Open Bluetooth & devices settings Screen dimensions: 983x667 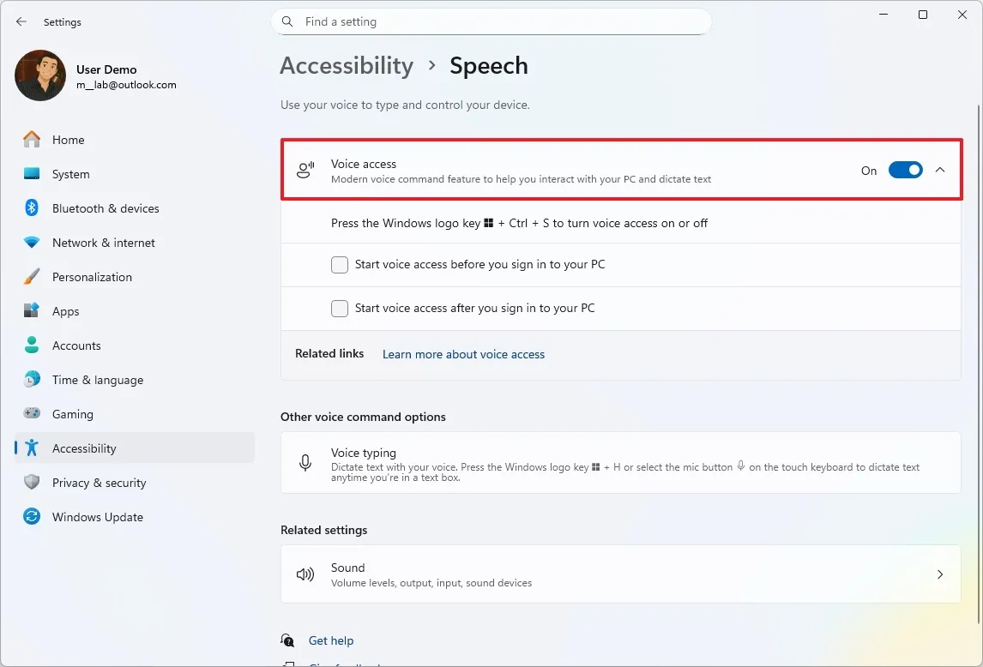(x=105, y=207)
